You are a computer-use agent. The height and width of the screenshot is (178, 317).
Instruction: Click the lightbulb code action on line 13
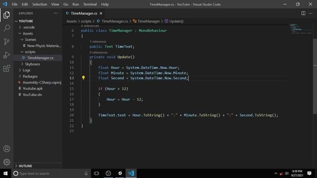click(x=83, y=78)
